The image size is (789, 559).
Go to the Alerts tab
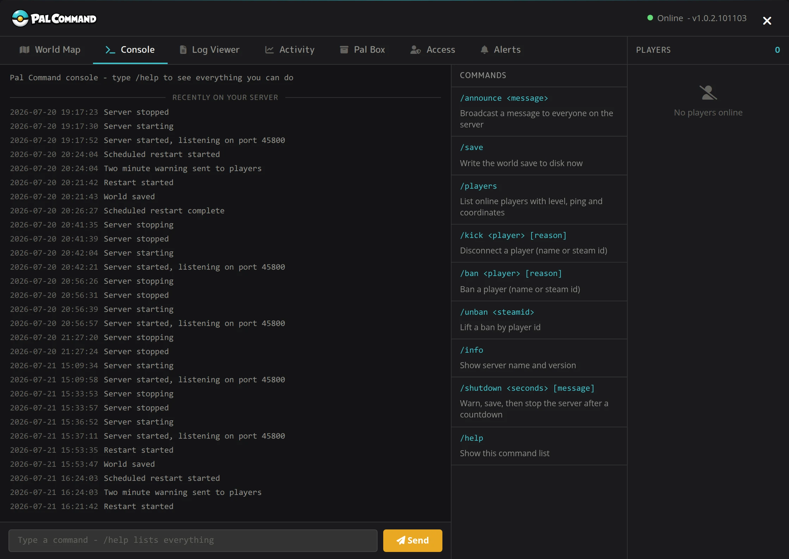tap(500, 50)
